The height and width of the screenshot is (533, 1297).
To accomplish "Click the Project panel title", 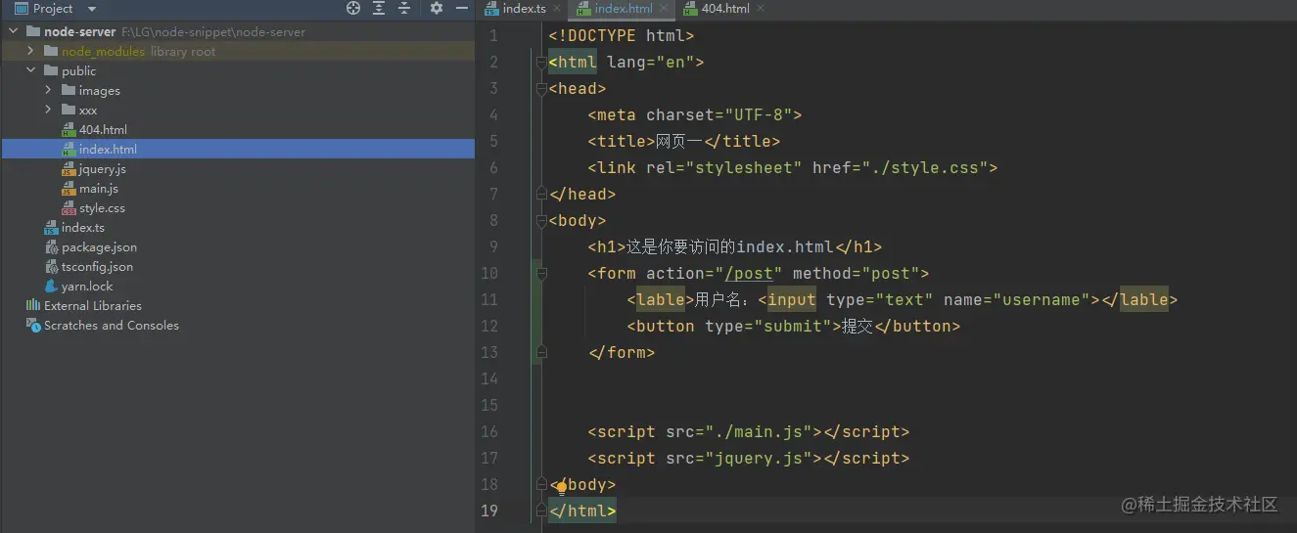I will 53,9.
